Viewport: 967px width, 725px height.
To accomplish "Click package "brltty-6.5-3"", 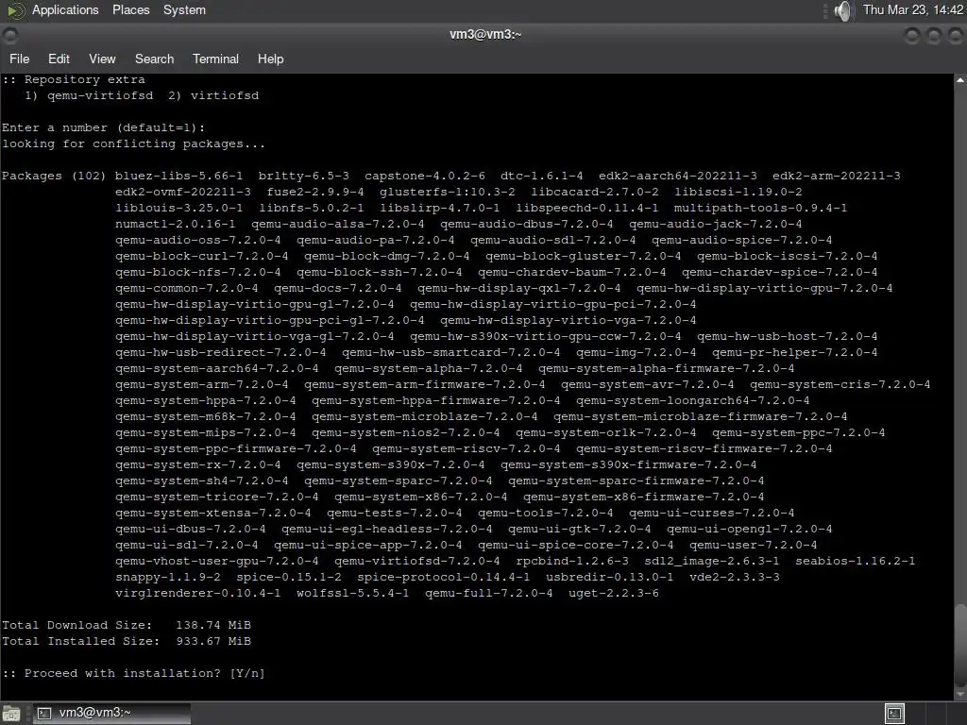I will pos(303,176).
